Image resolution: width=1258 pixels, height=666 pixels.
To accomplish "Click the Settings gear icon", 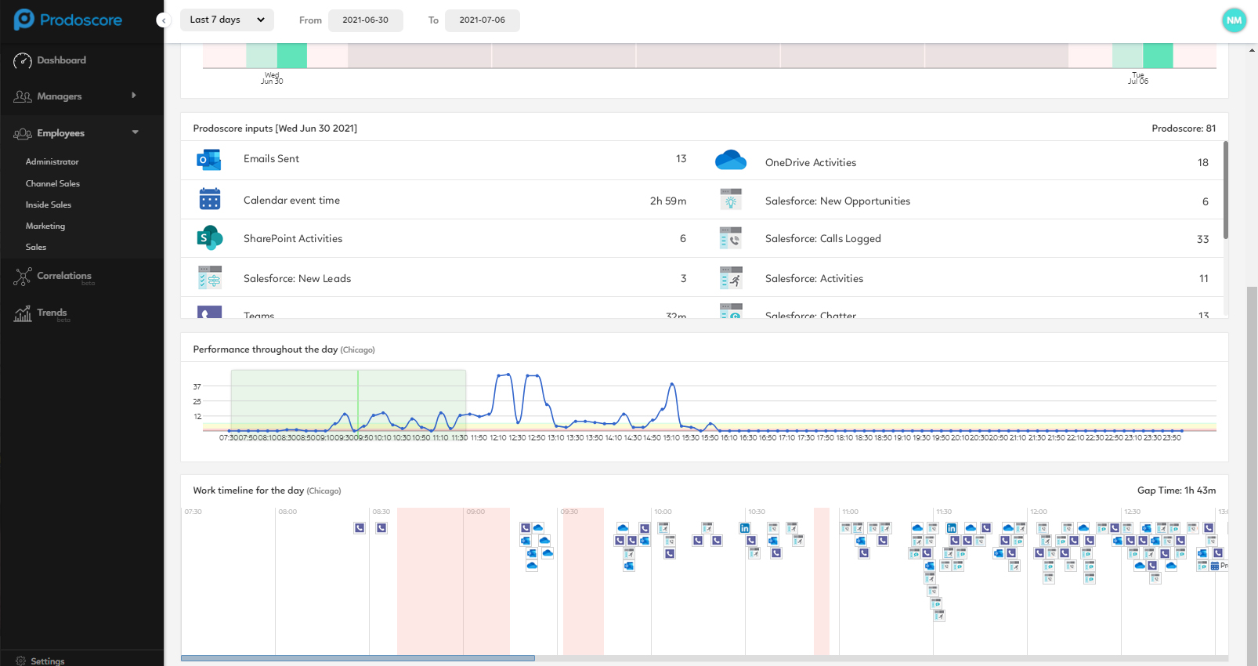I will click(x=20, y=661).
